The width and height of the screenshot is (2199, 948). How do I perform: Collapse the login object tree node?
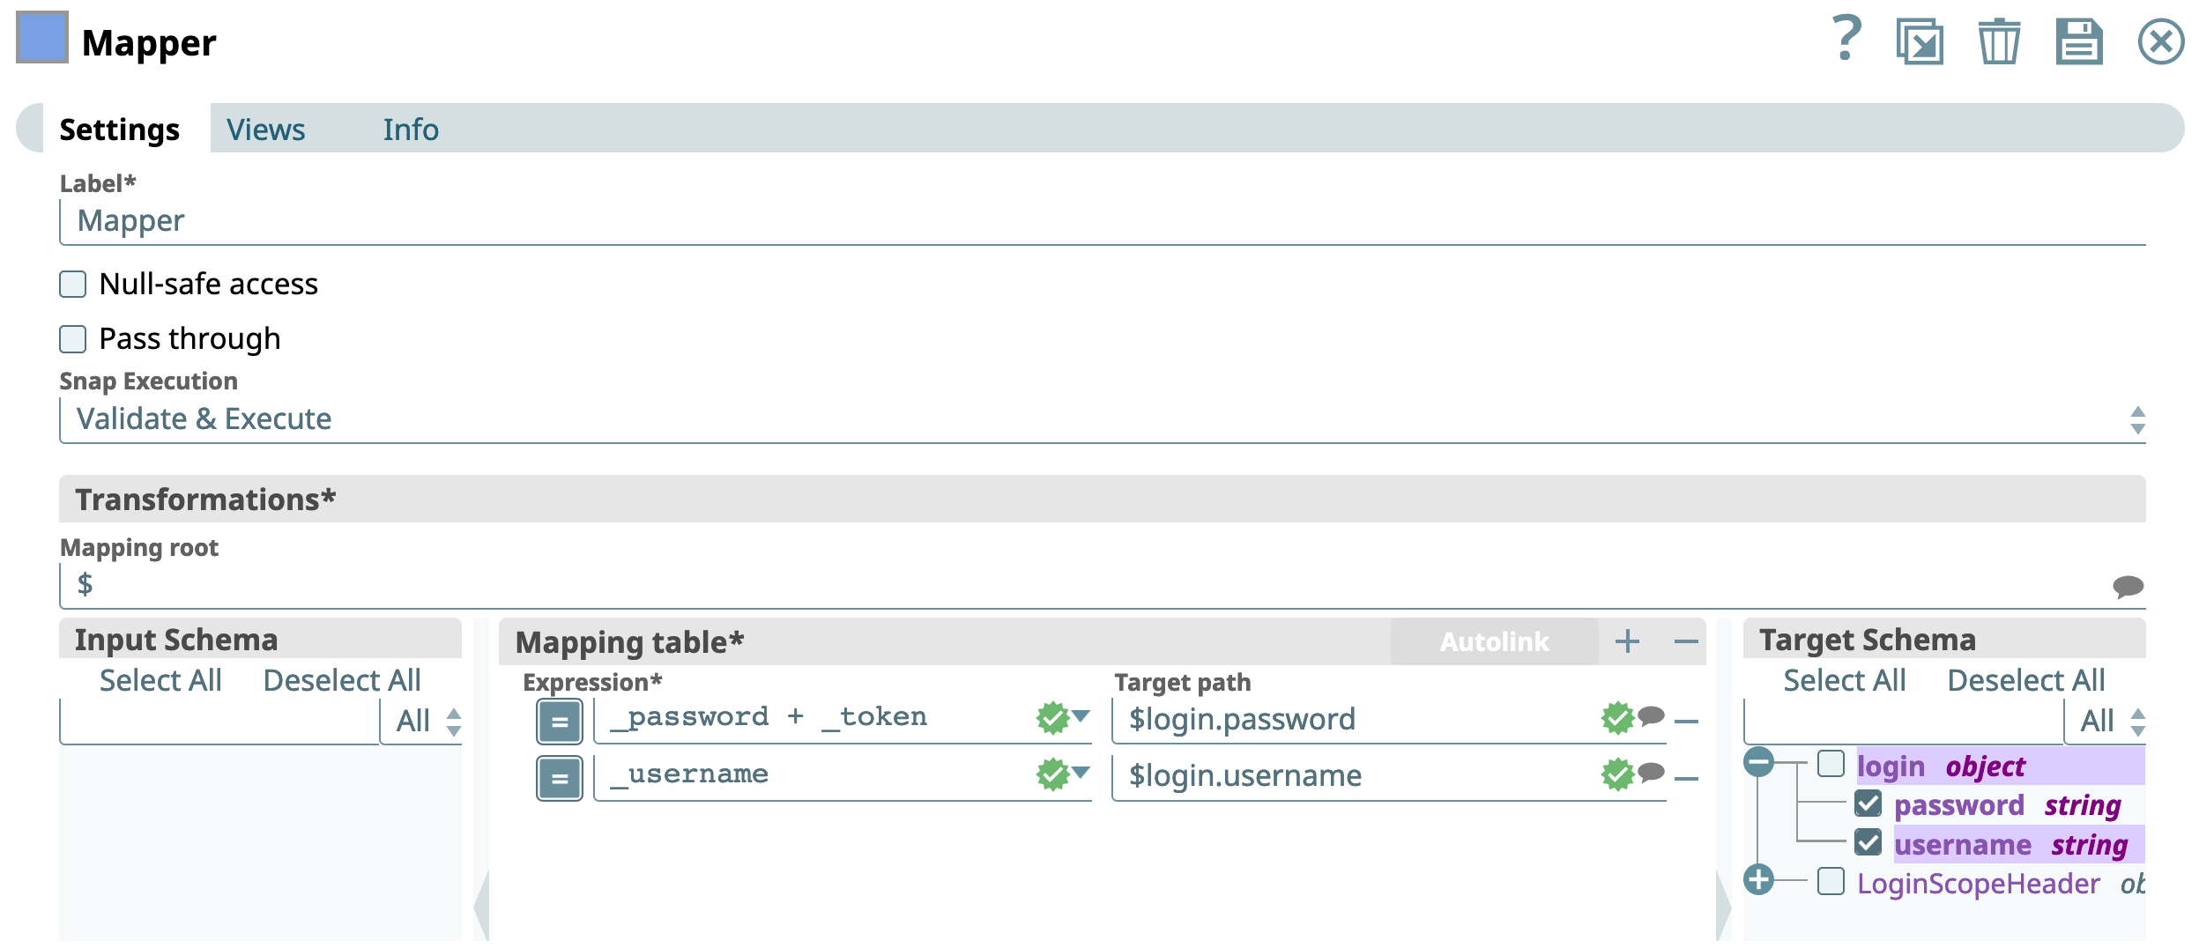click(1758, 762)
